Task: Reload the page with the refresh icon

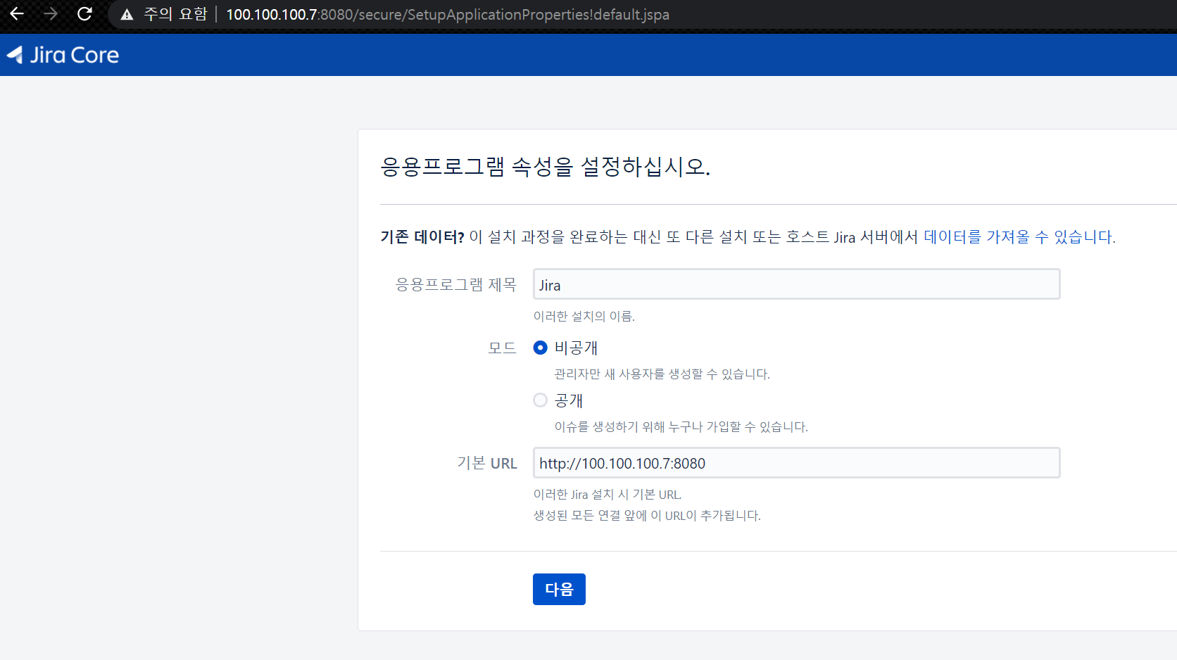Action: pyautogui.click(x=84, y=14)
